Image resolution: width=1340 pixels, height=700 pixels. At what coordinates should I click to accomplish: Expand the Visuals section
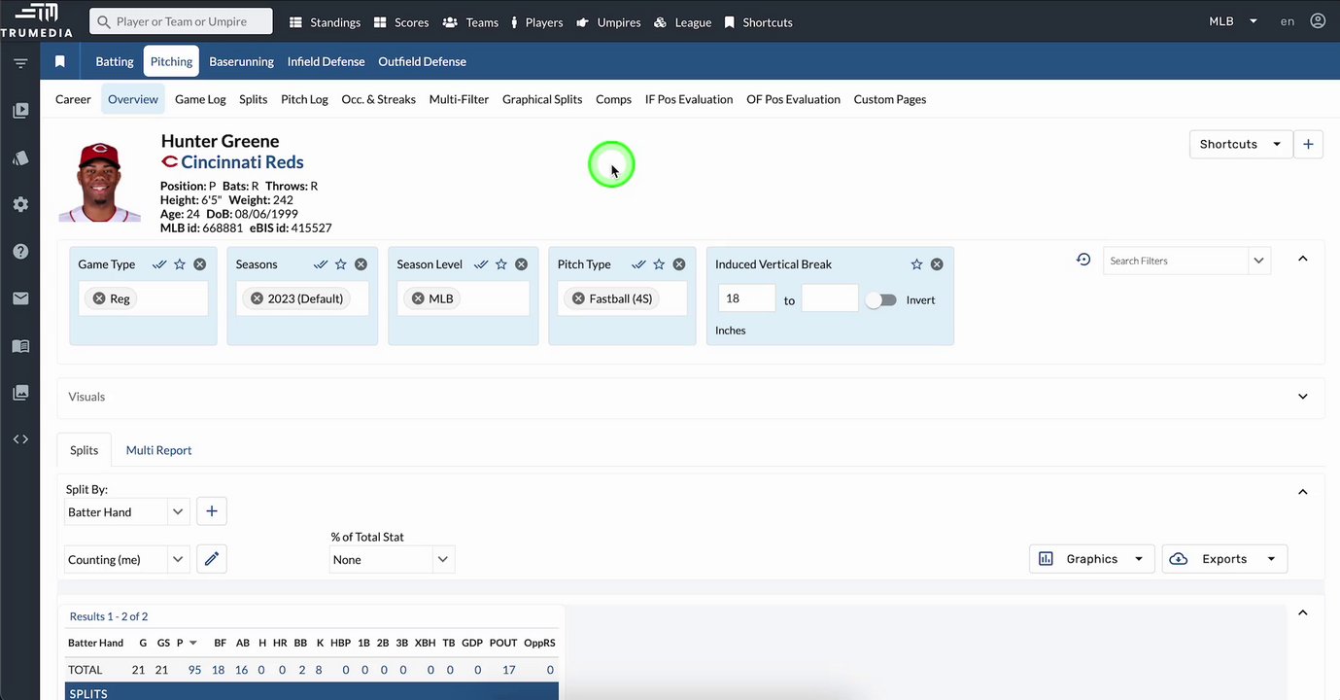(x=1303, y=397)
